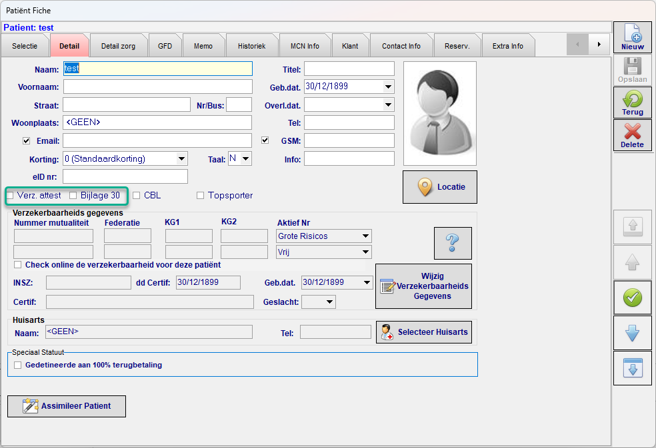
Task: Expand the Korting dropdown list
Action: [x=181, y=158]
